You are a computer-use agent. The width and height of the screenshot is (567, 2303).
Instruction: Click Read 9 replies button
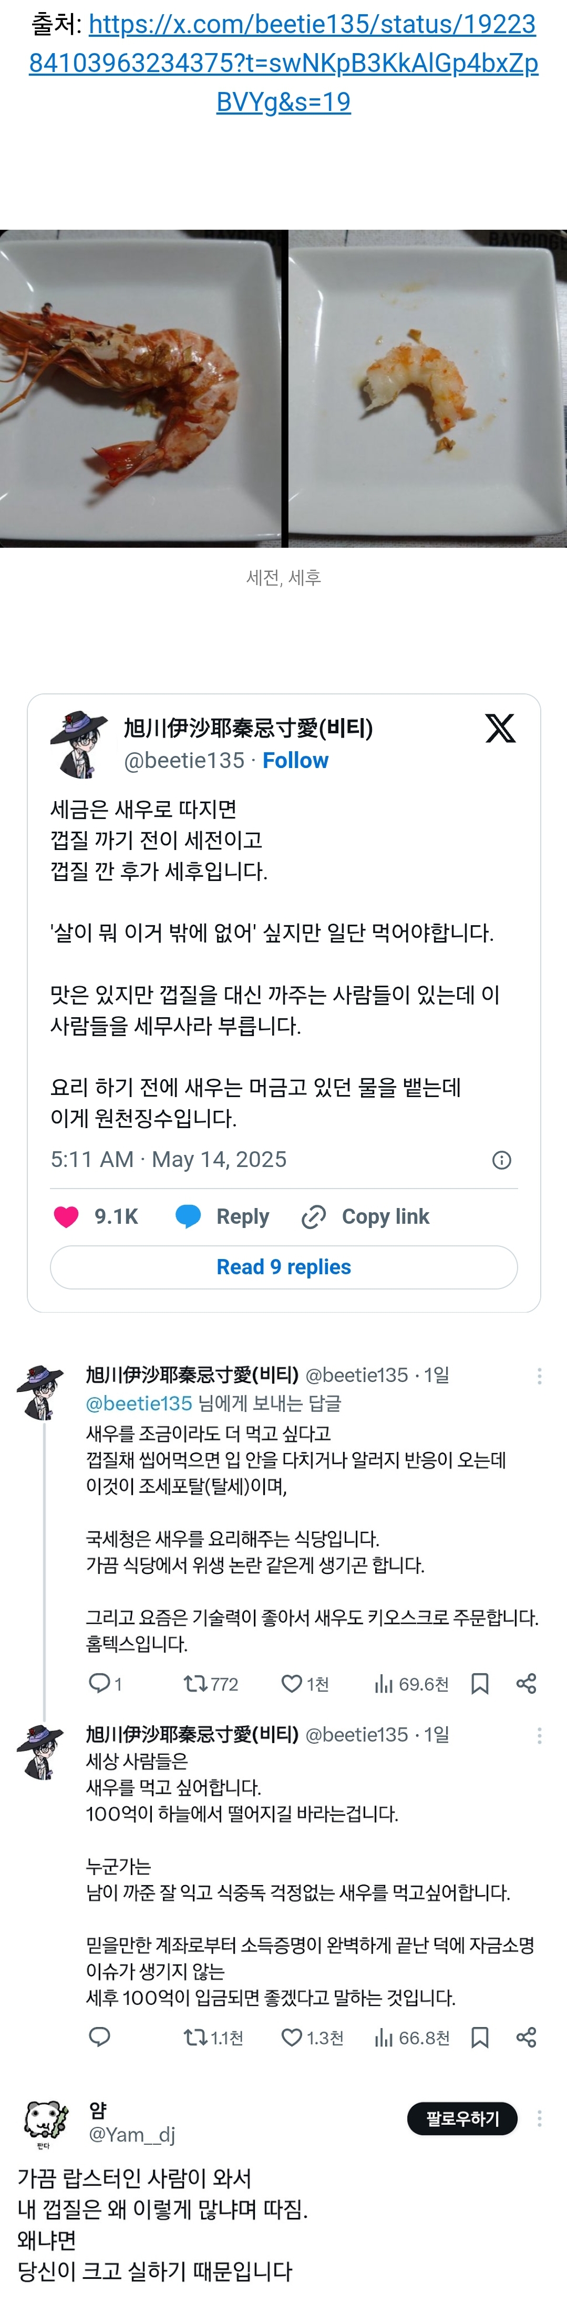[284, 1267]
